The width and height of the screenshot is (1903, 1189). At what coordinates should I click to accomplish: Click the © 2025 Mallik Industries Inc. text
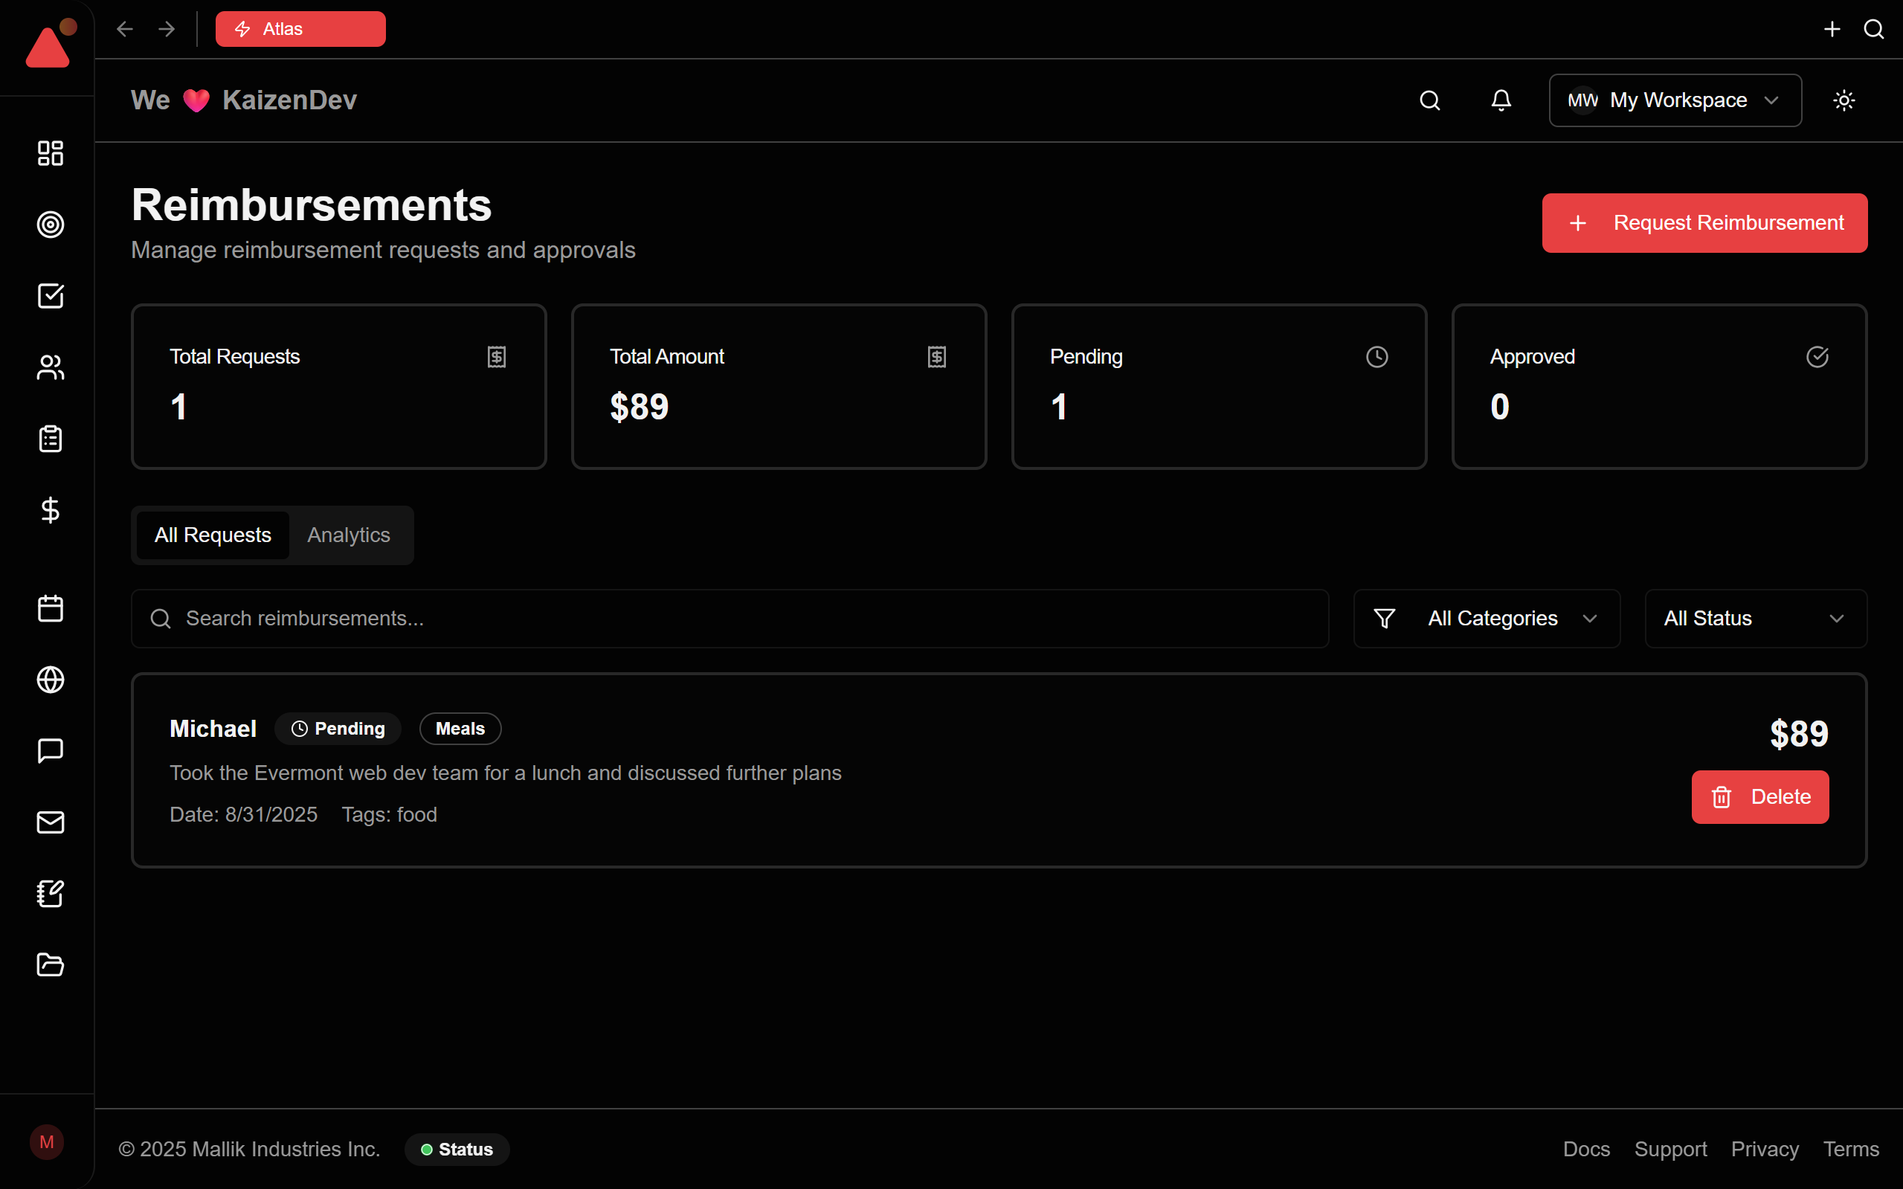point(249,1150)
